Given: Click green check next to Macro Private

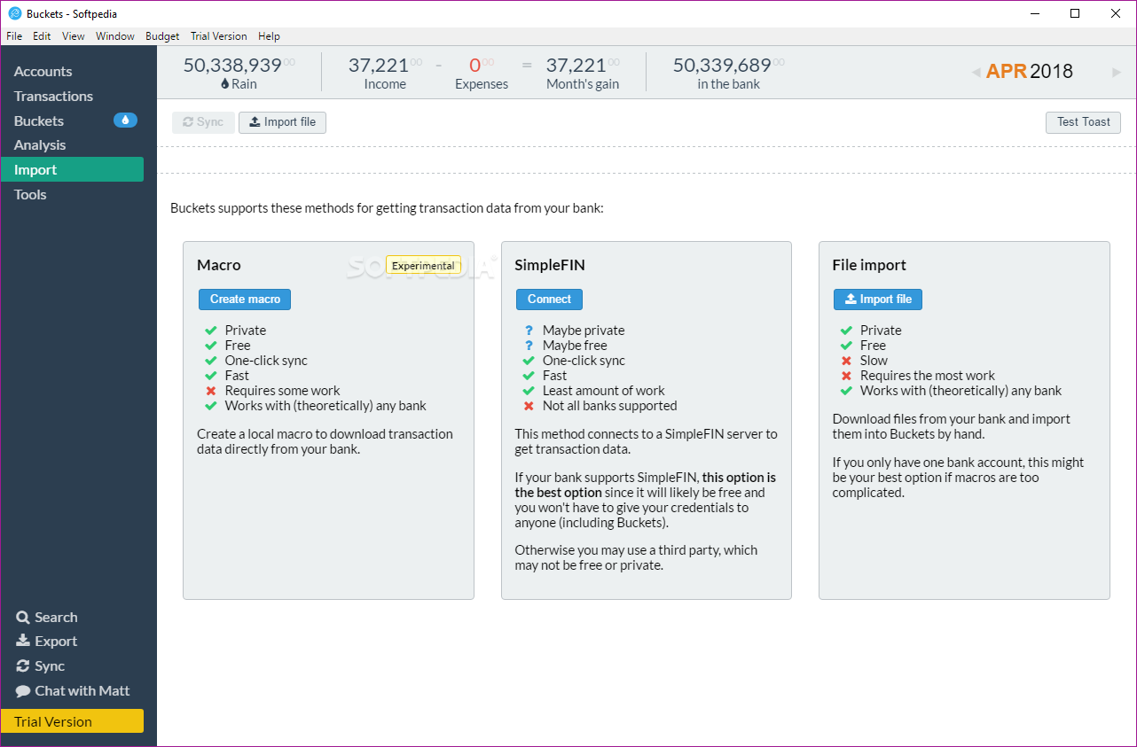Looking at the screenshot, I should 211,331.
